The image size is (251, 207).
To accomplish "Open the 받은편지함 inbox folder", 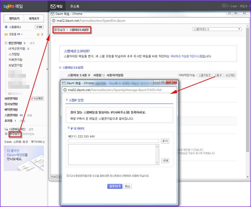I will [15, 43].
